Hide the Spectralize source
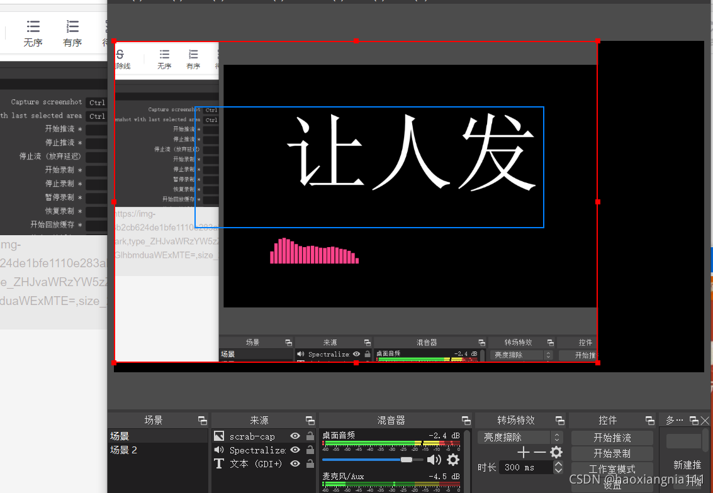Image resolution: width=713 pixels, height=493 pixels. [x=295, y=450]
